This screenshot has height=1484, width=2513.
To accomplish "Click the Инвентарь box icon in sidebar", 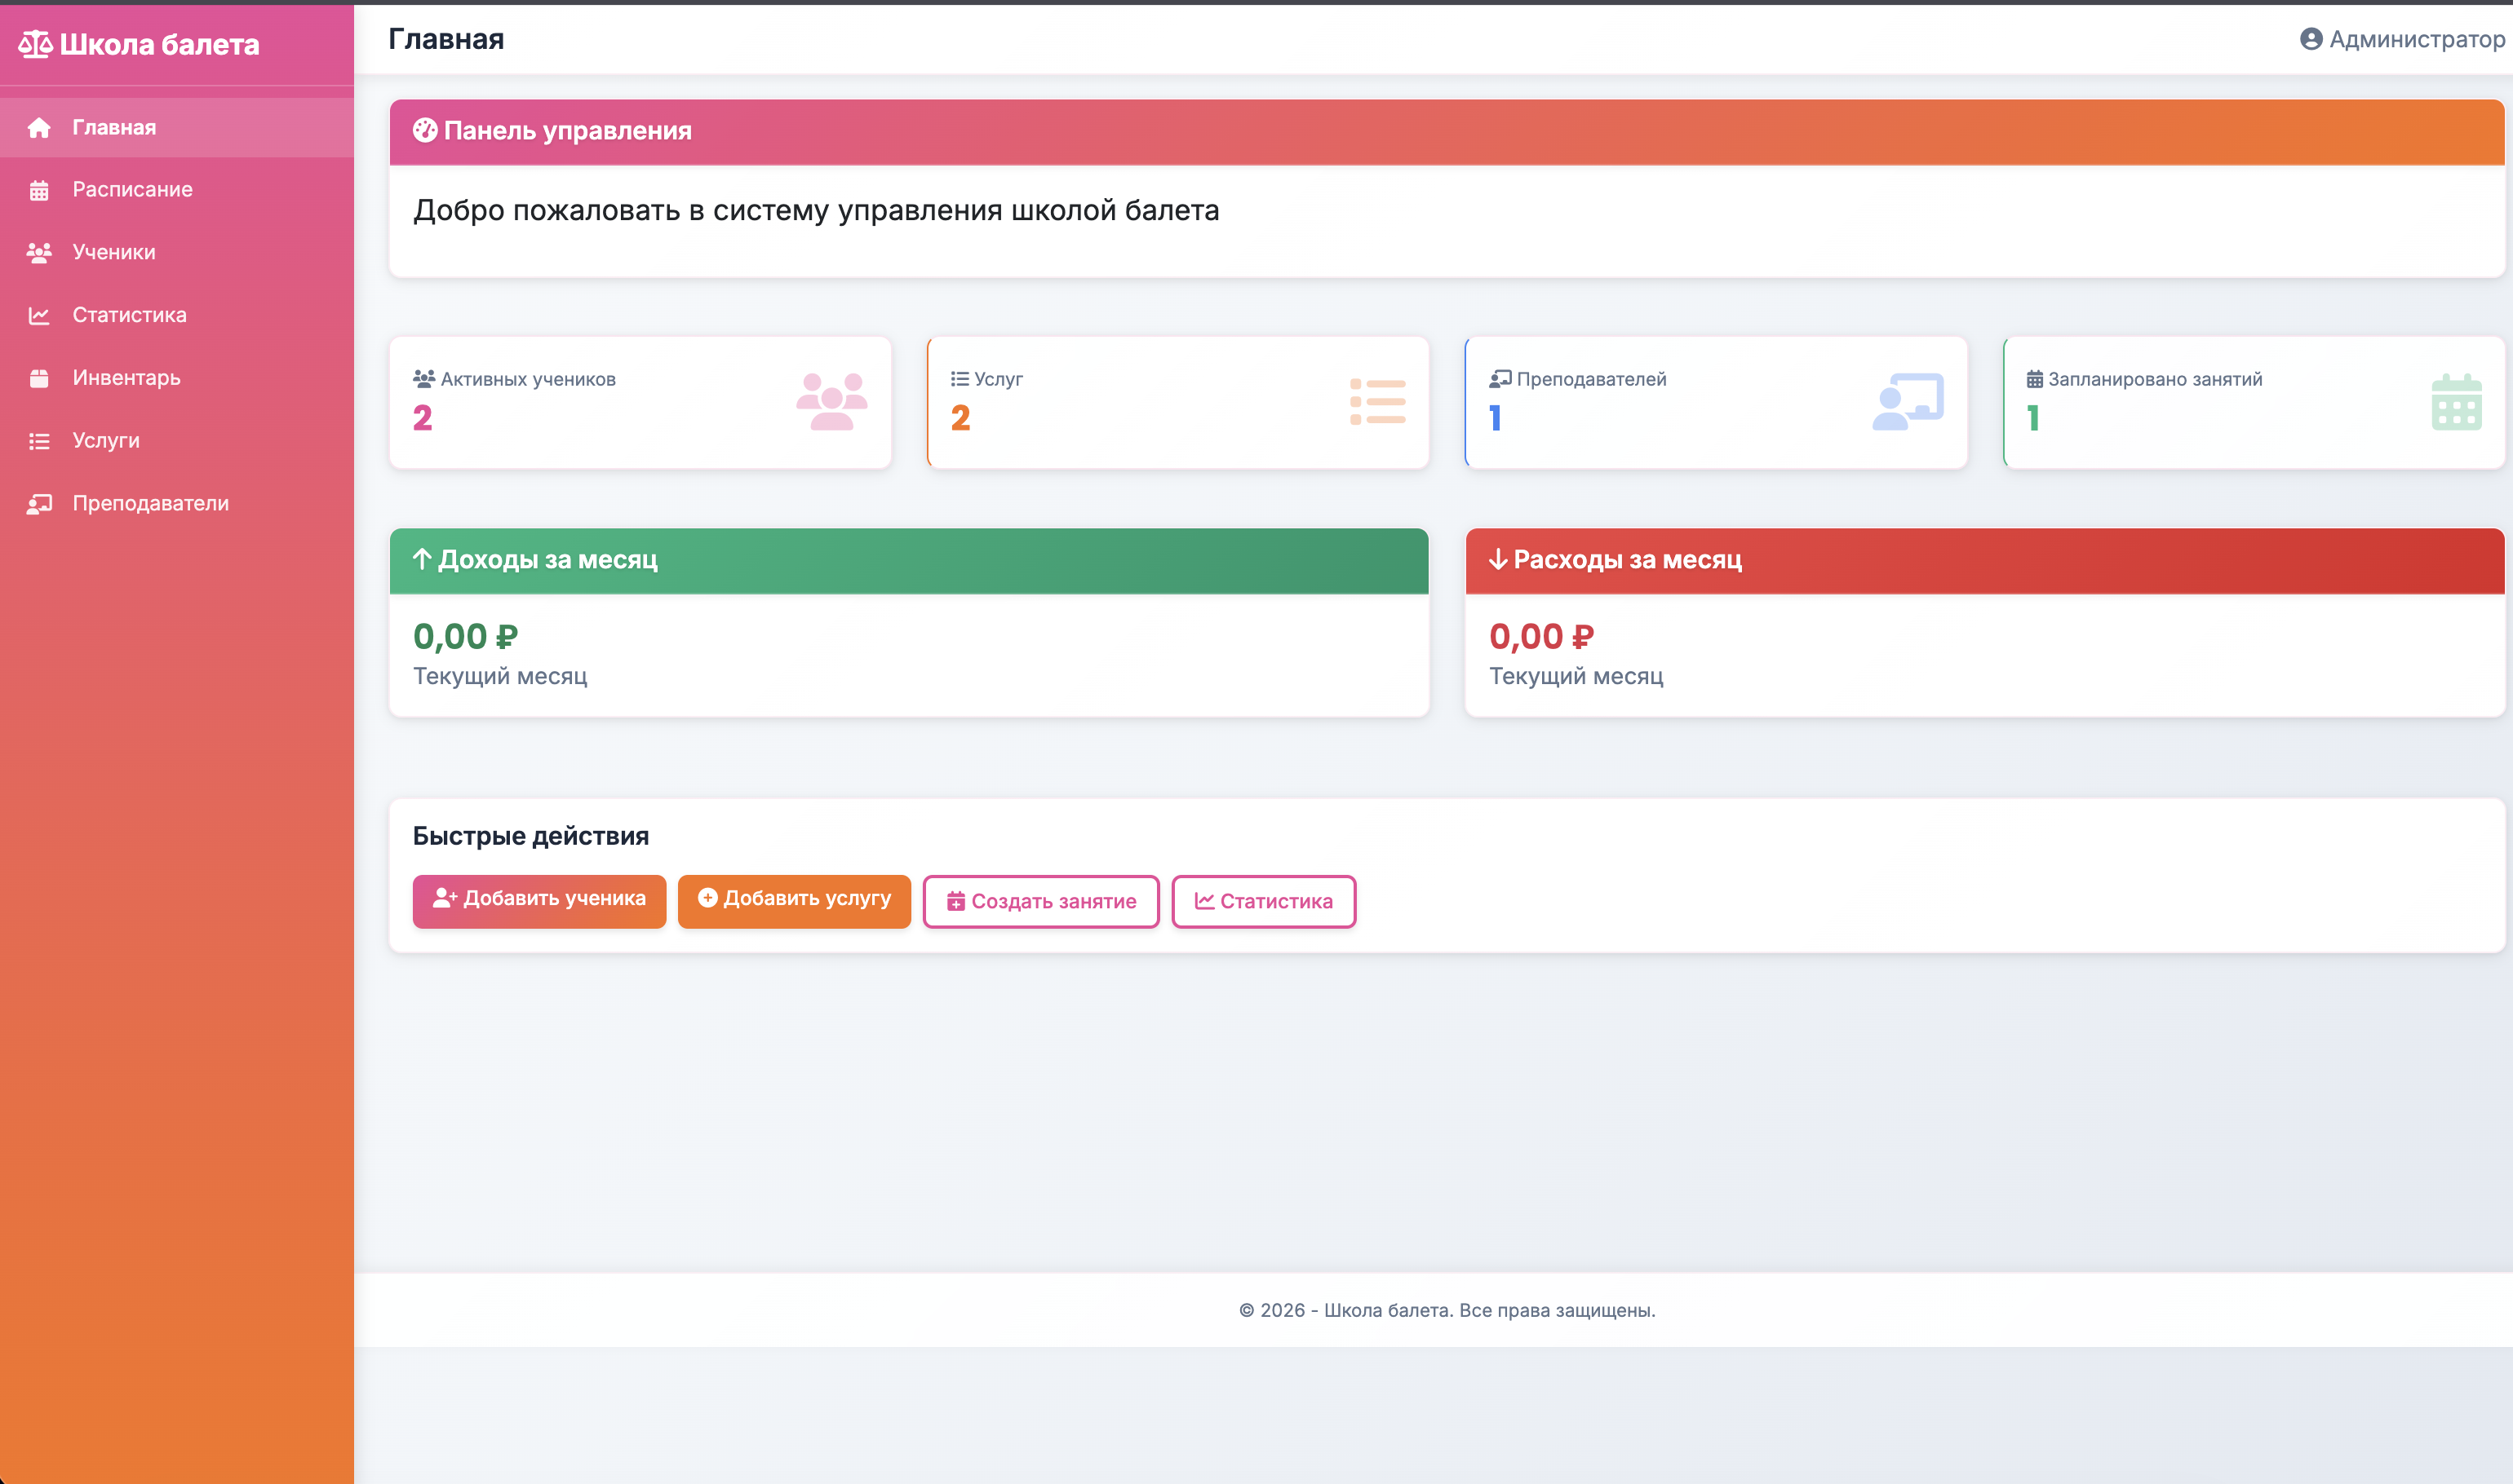I will click(x=39, y=378).
